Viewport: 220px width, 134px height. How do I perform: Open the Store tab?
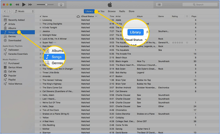131,11
